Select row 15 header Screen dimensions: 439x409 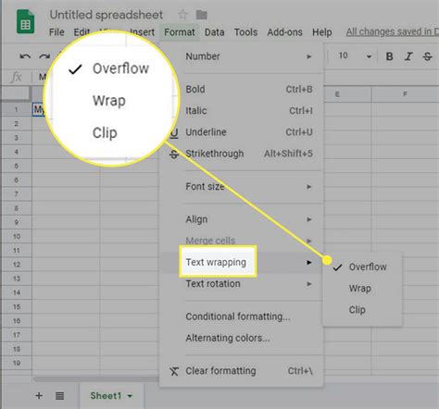[x=16, y=307]
